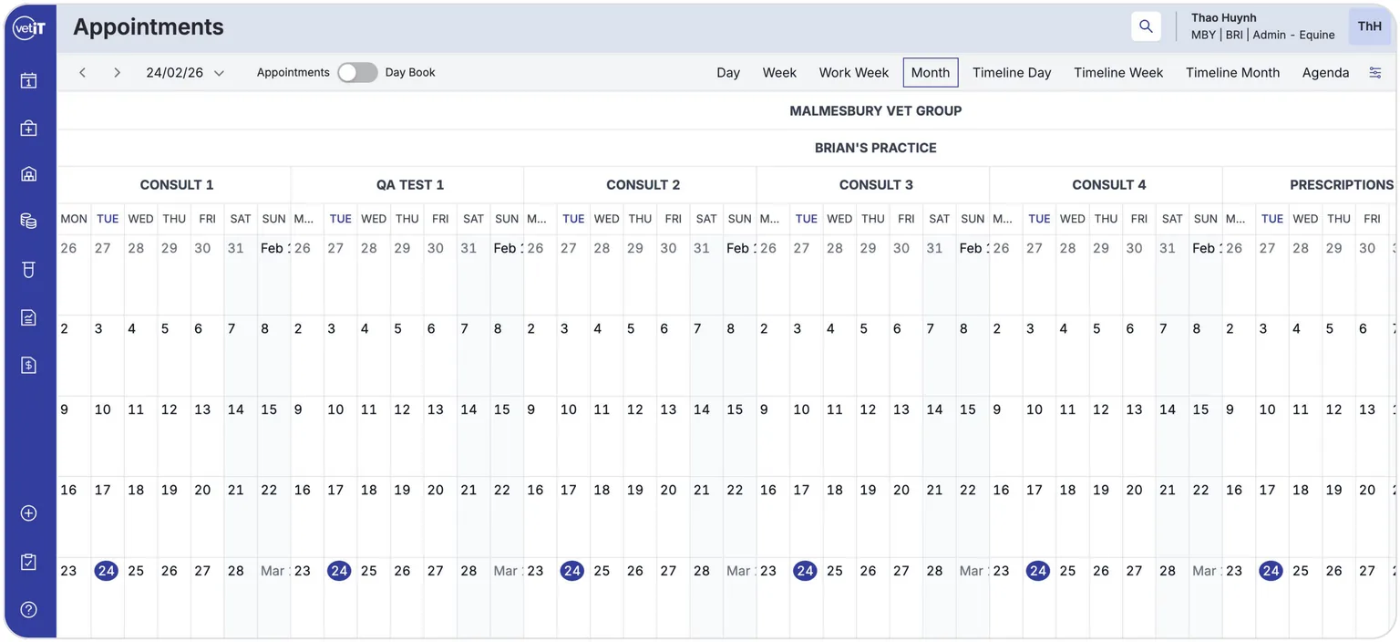
Task: Click the Appointments page title
Action: click(149, 27)
